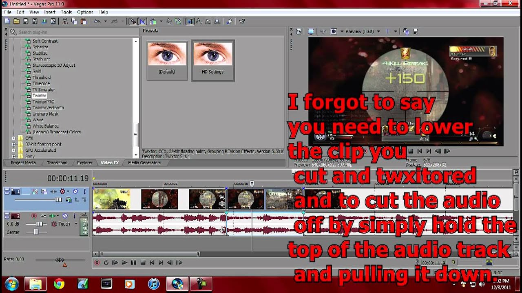Mute audio track 2
Screen dimensions: 522x293
65,216
